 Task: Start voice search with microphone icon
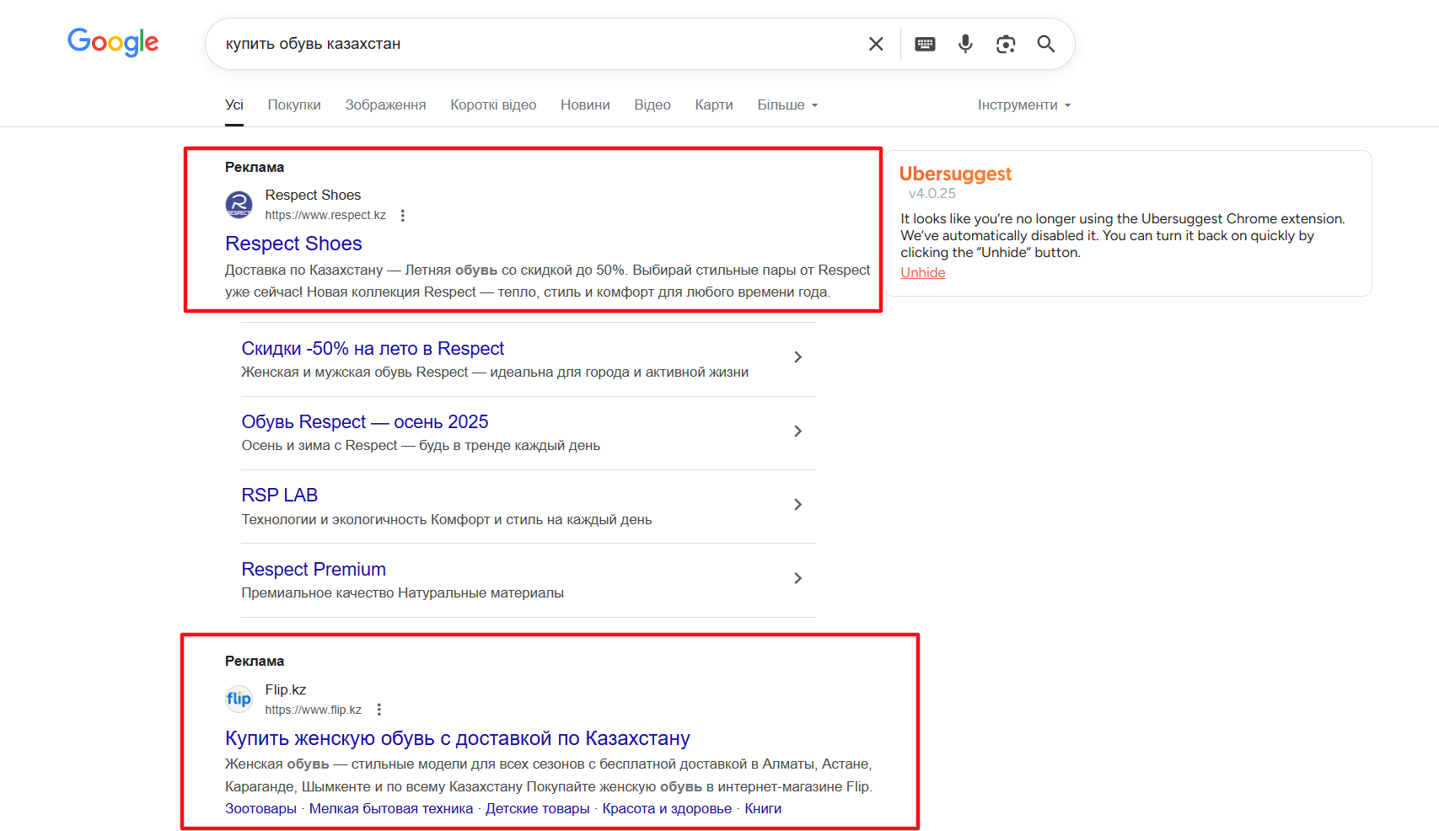[x=965, y=44]
